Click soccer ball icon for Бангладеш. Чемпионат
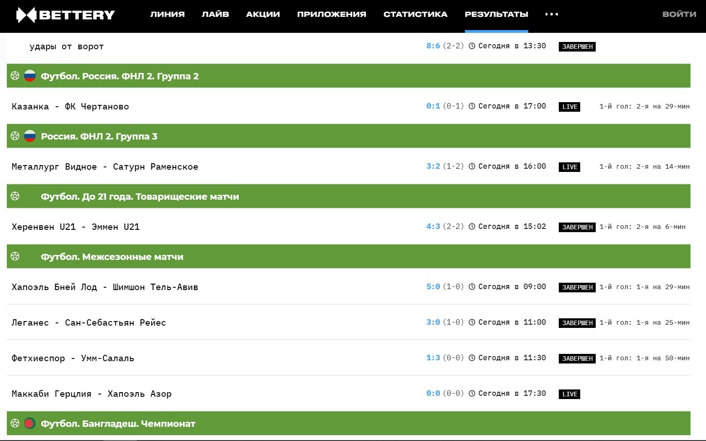Viewport: 706px width, 441px height. [15, 423]
